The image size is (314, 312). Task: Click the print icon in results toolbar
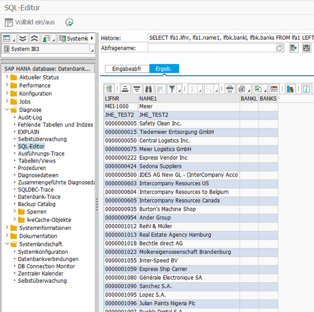tap(230, 89)
